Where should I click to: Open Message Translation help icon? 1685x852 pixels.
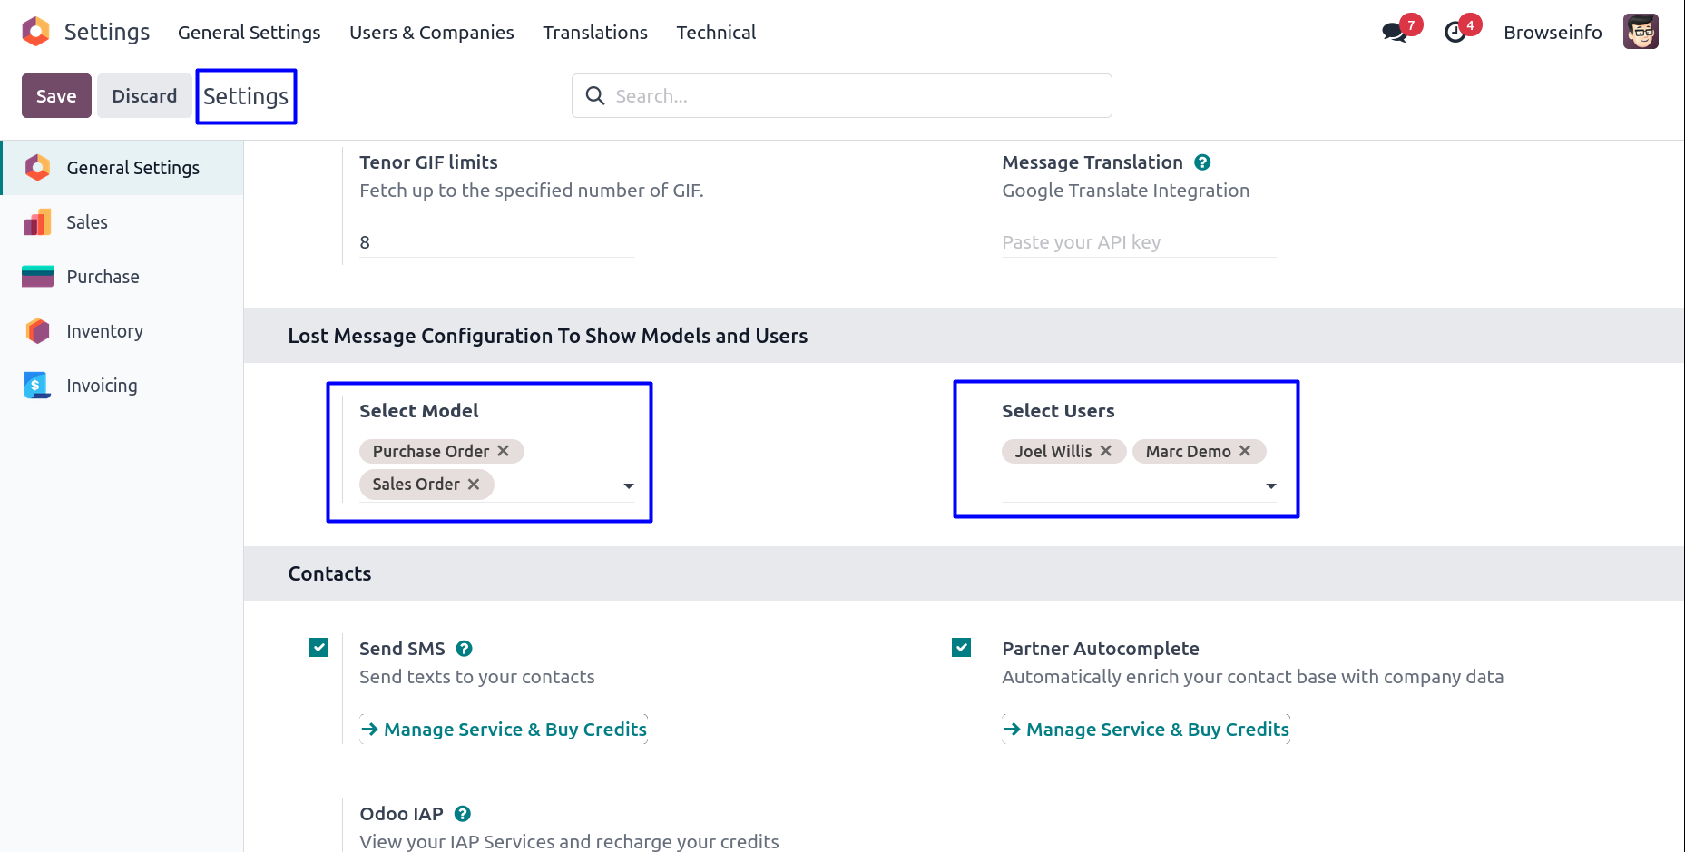[x=1202, y=162]
